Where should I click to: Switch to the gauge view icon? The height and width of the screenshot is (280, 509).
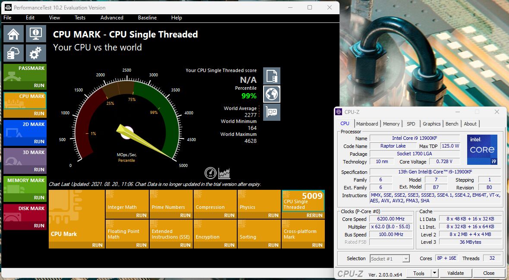click(x=211, y=173)
